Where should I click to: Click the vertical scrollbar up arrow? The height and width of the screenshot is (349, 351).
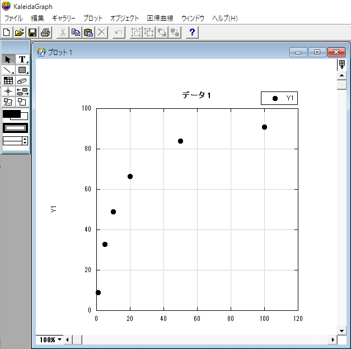point(341,75)
